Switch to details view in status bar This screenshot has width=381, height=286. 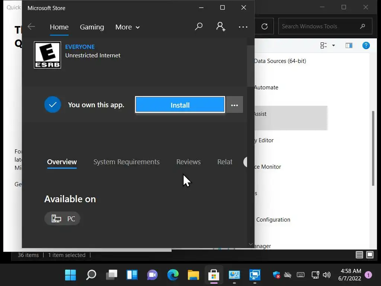point(359,255)
